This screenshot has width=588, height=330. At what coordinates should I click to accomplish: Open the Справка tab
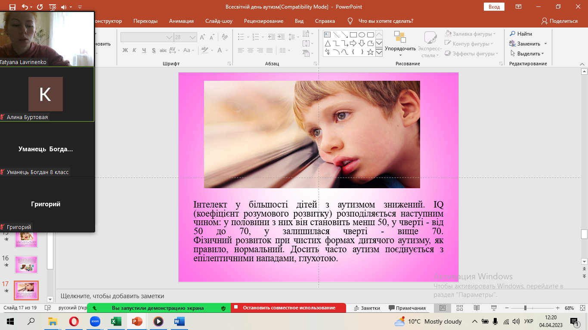point(325,21)
